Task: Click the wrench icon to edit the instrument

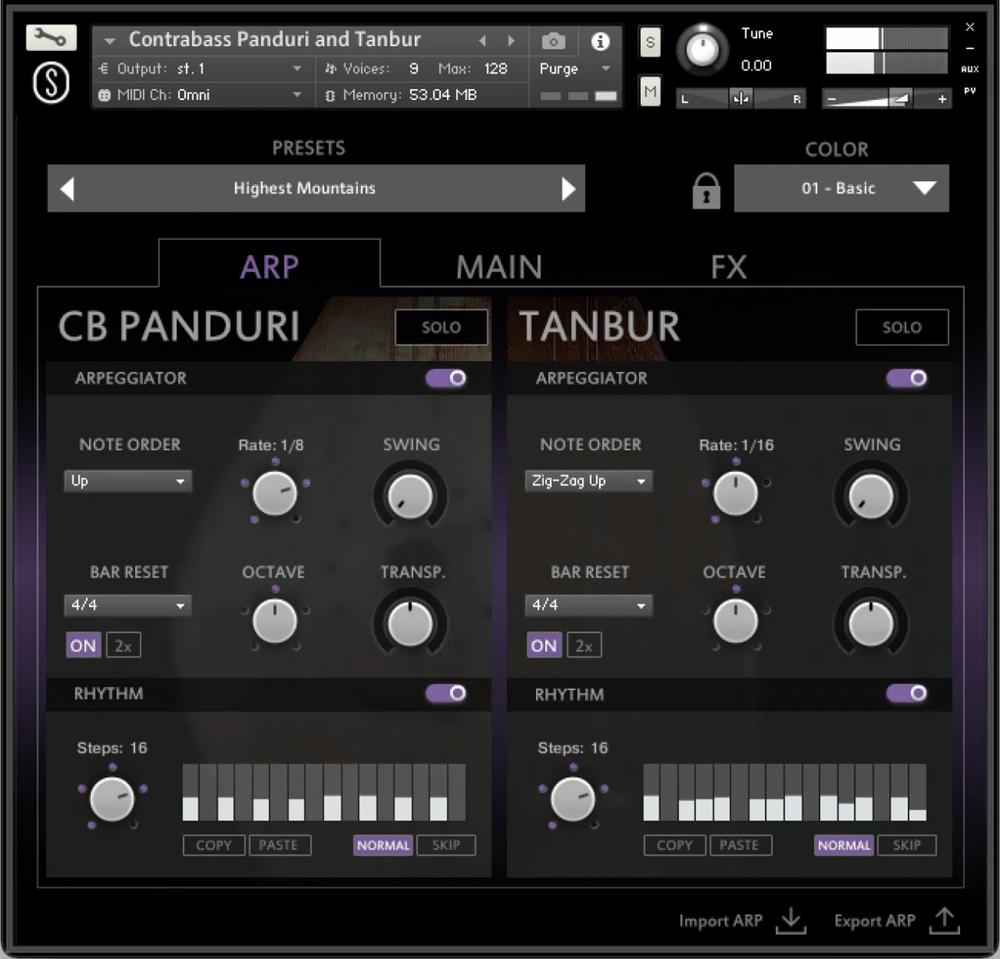Action: coord(50,38)
